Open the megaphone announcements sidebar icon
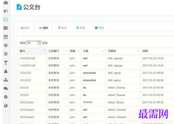The width and height of the screenshot is (174, 124). (x=6, y=11)
